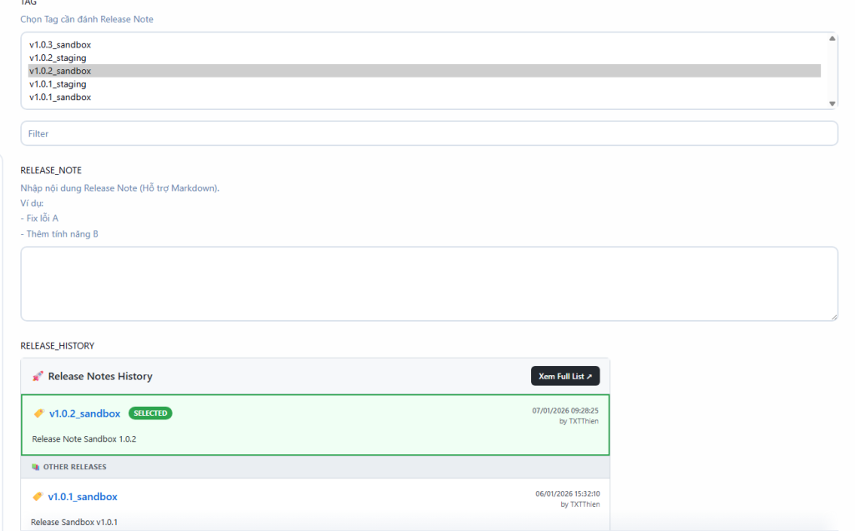The height and width of the screenshot is (531, 855).
Task: Click the tag list scroll-up arrow
Action: (x=832, y=38)
